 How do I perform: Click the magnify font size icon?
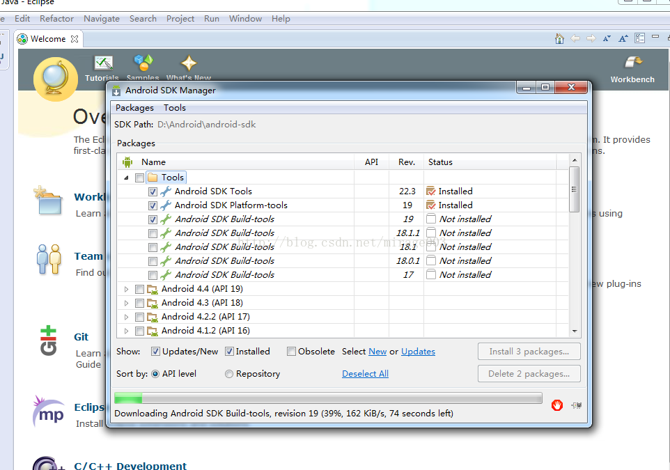coord(623,38)
